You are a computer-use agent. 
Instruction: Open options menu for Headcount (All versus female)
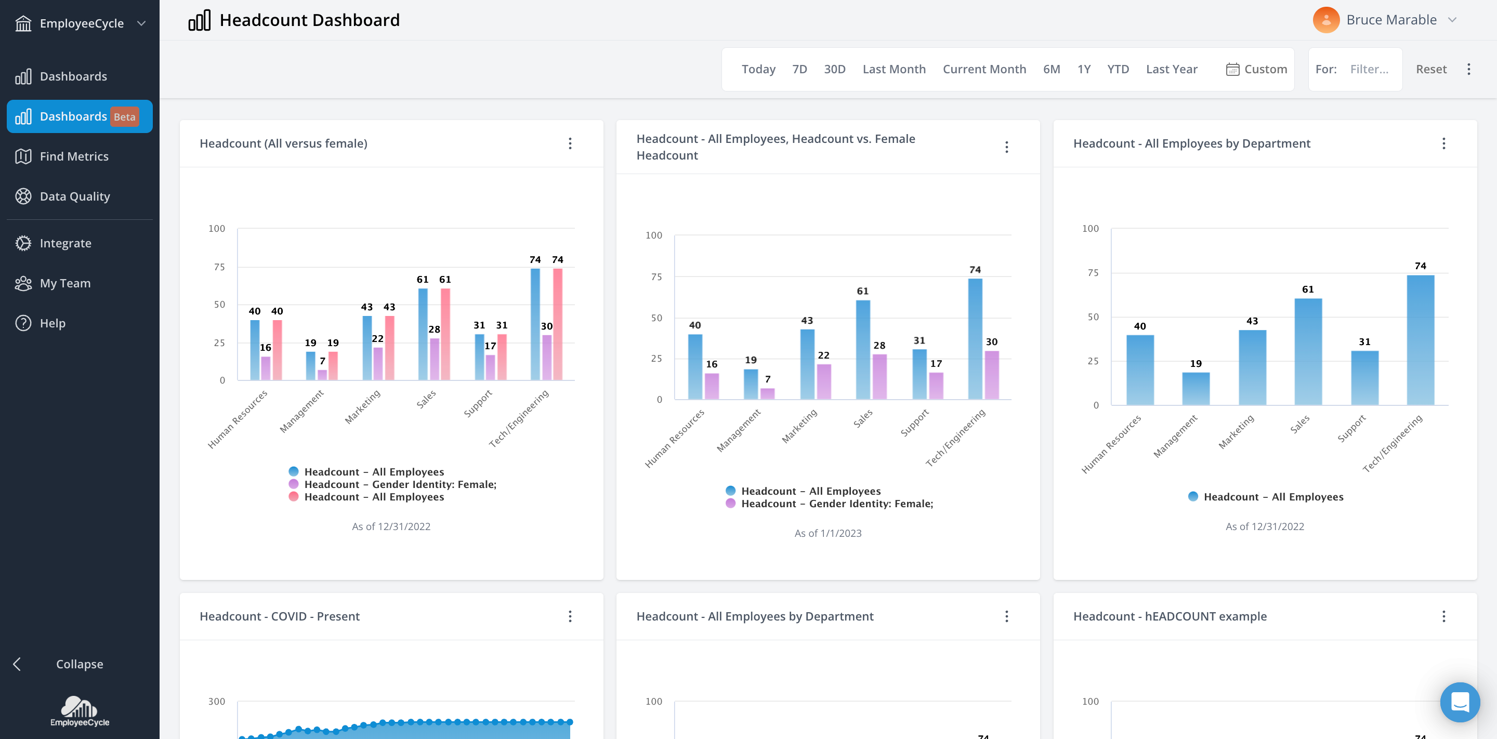pyautogui.click(x=570, y=143)
